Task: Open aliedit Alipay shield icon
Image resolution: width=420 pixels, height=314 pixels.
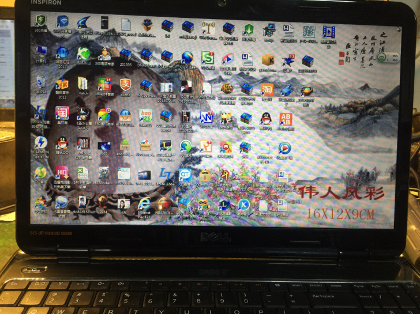Action: [x=125, y=85]
